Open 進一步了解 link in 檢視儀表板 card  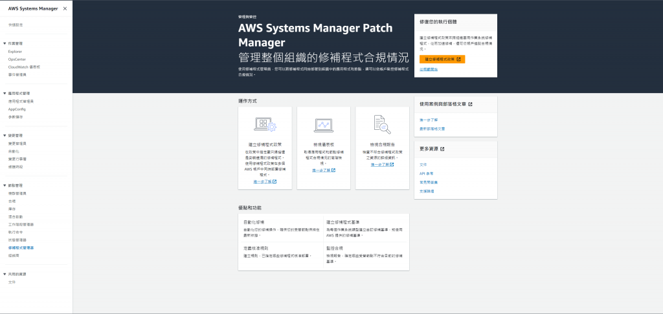(x=324, y=170)
